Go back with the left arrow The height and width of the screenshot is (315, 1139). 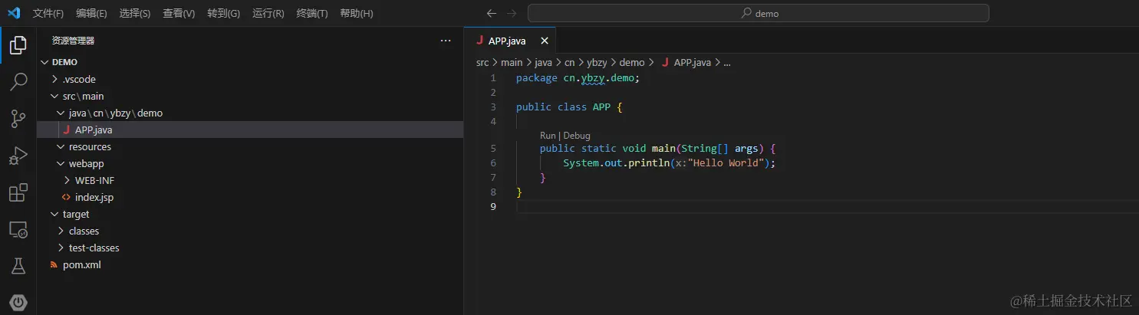coord(492,13)
